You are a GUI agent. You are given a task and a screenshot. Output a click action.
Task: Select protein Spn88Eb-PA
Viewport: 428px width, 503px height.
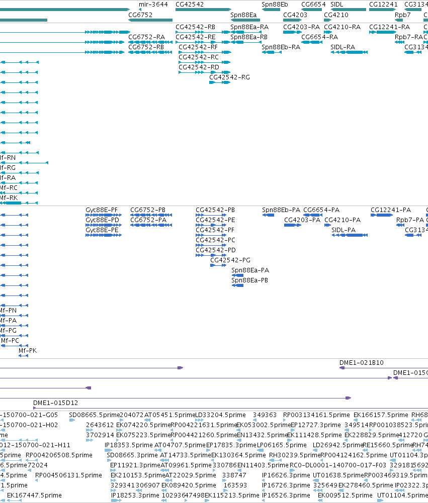click(x=269, y=215)
